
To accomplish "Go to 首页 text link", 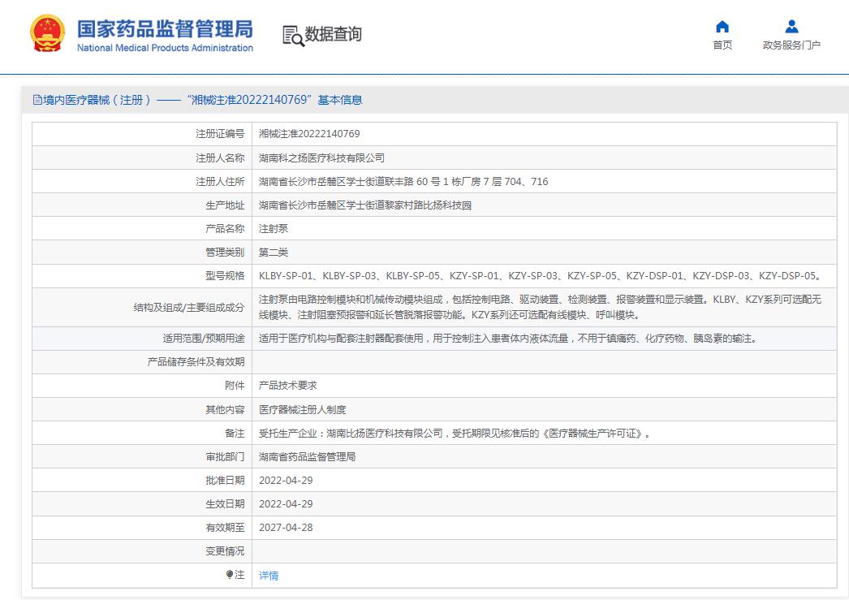I will 722,45.
